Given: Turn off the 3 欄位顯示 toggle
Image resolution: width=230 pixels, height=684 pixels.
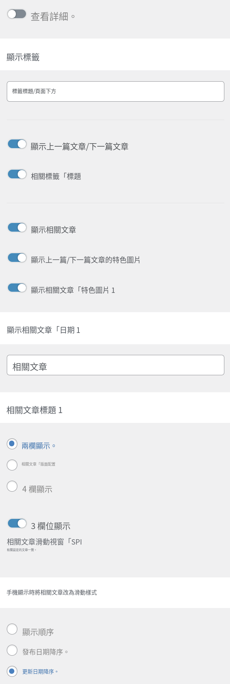Looking at the screenshot, I should coord(17,523).
